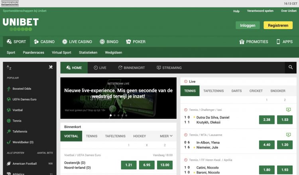Select odds 1.20 for Niemeier

[285, 145]
